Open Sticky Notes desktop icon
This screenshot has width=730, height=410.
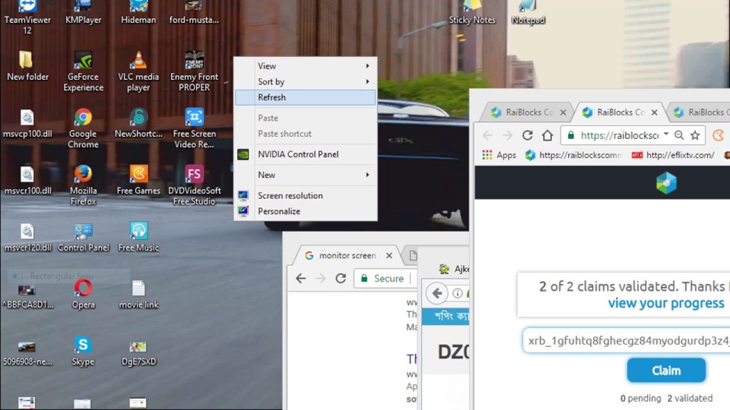coord(472,13)
